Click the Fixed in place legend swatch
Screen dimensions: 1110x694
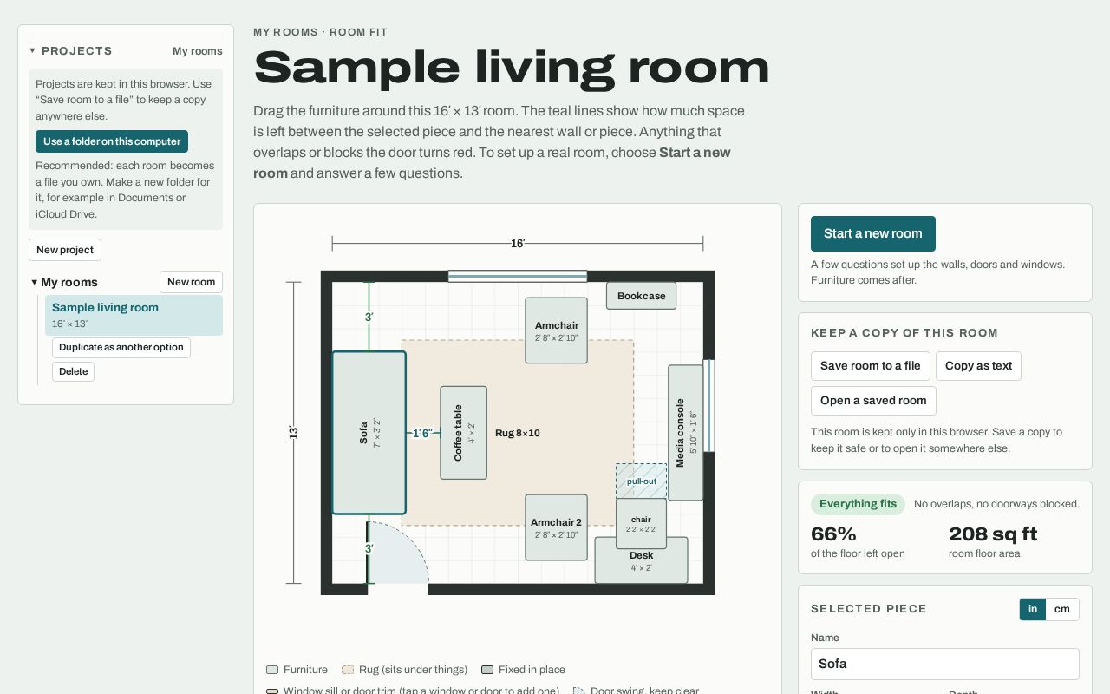(487, 670)
